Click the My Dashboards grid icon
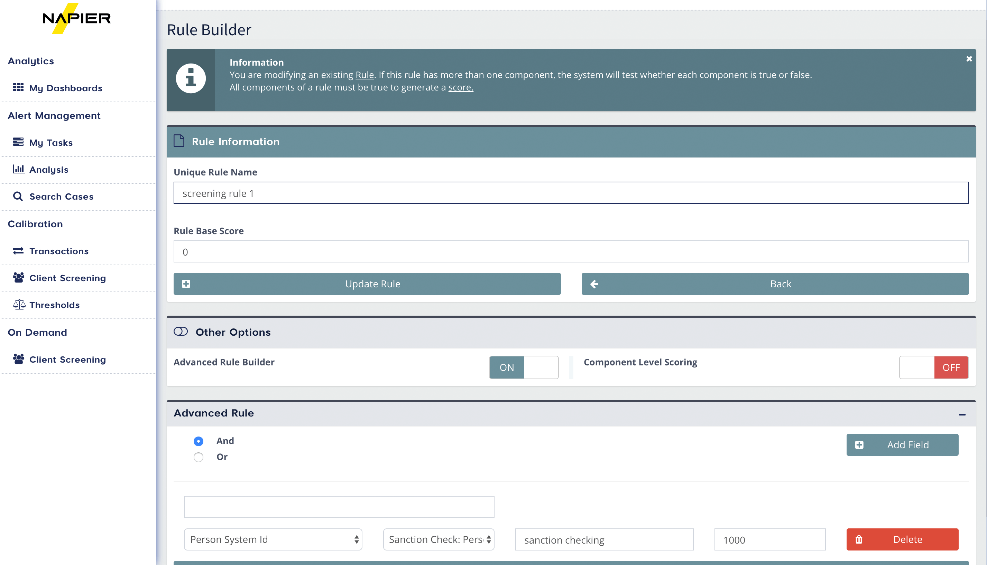The height and width of the screenshot is (565, 987). [x=18, y=87]
